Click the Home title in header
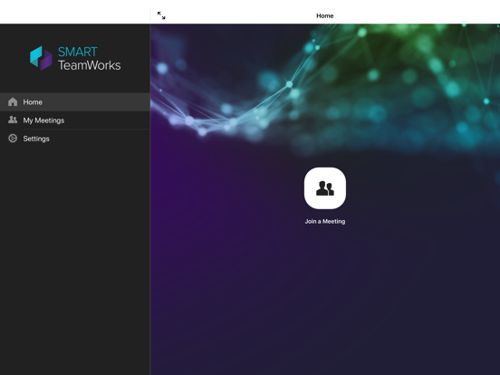Viewport: 500px width, 375px height. tap(325, 15)
